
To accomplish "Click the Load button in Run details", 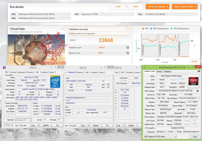I will (x=118, y=6).
